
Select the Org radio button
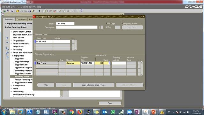107,27
